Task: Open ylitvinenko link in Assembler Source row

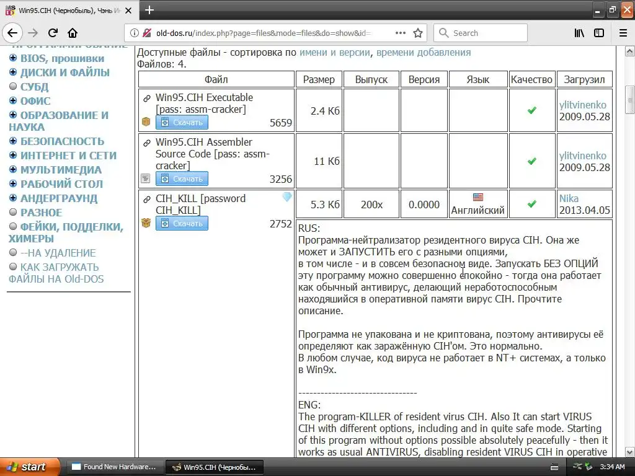Action: [583, 156]
